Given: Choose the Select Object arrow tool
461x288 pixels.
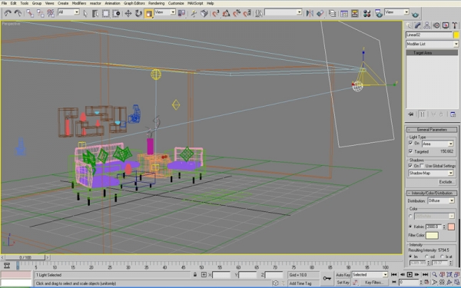Looking at the screenshot, I should coord(85,13).
